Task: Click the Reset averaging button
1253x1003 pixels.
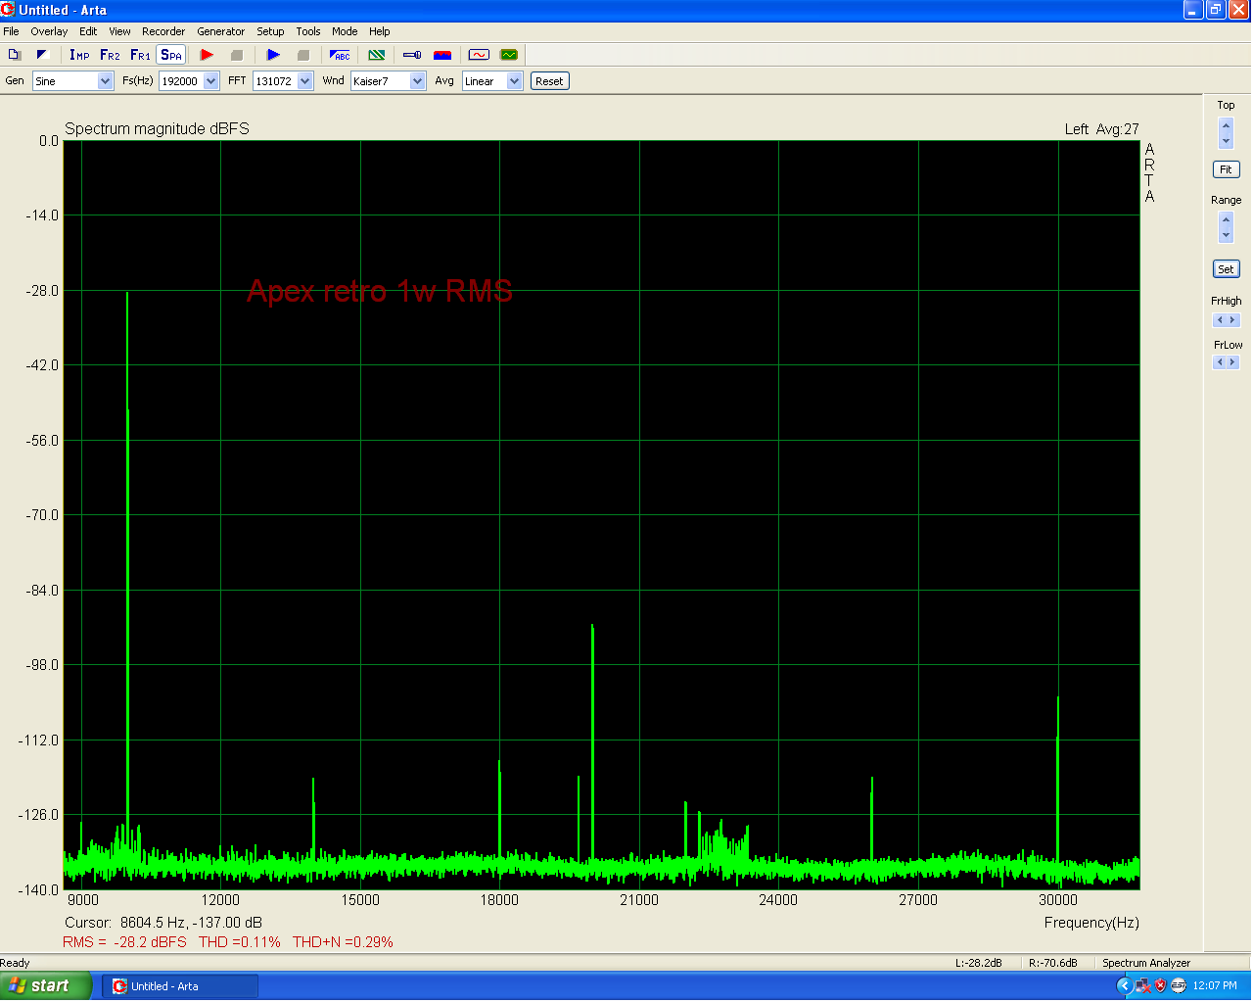Action: [549, 81]
